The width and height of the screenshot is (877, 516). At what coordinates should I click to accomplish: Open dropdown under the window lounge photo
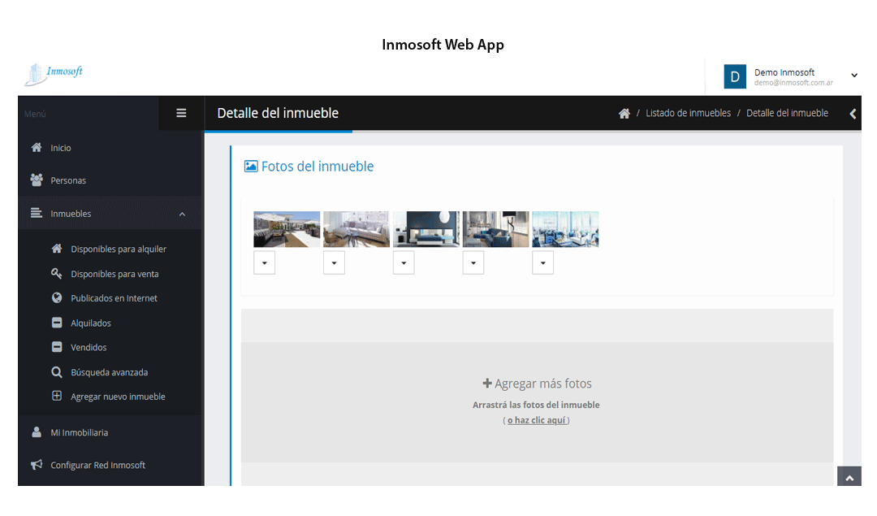[542, 263]
